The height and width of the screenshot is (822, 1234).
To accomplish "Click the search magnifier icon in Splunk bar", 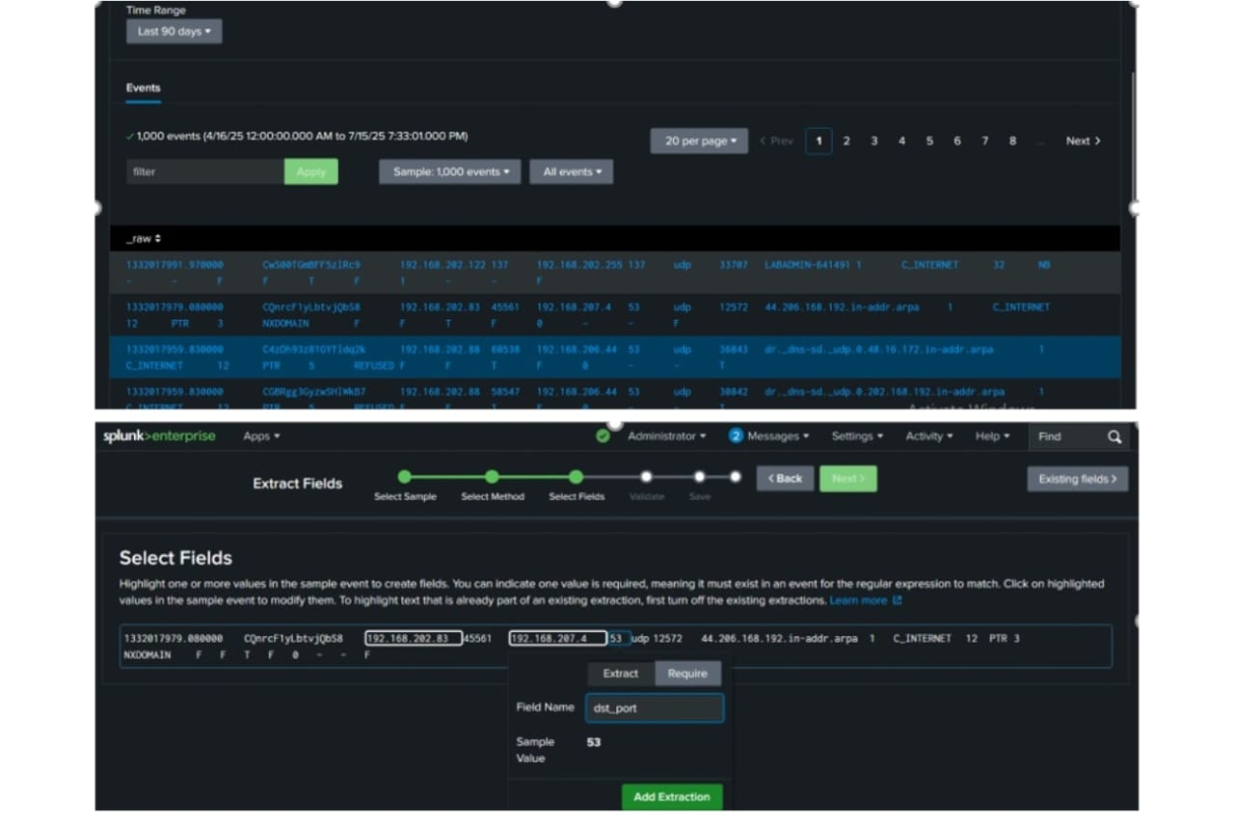I will coord(1114,437).
